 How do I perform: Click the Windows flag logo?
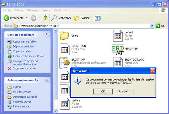163,10
